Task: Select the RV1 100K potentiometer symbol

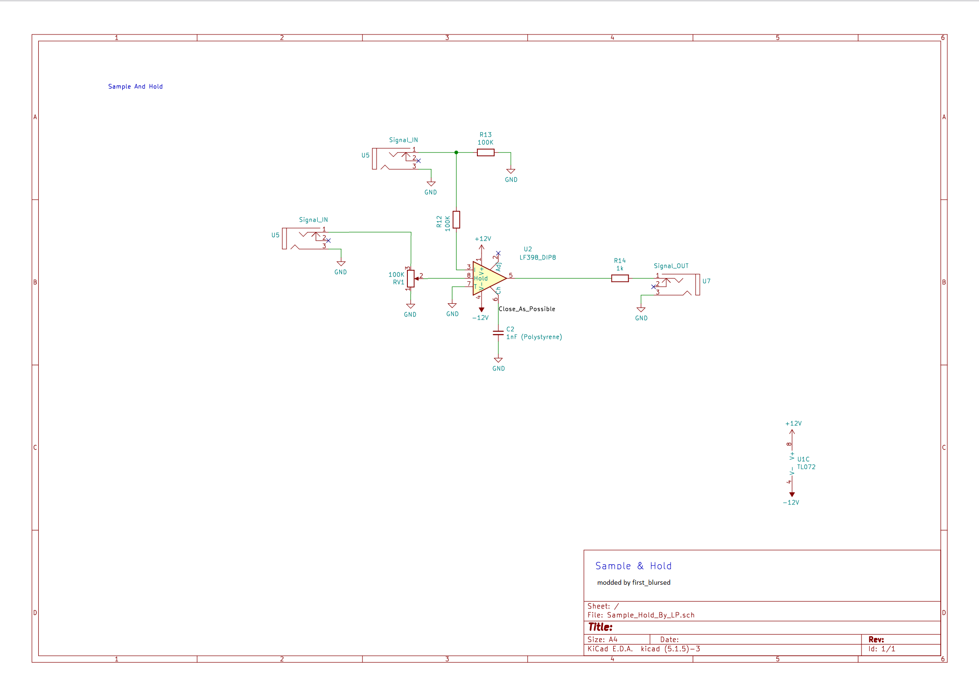Action: tap(411, 279)
